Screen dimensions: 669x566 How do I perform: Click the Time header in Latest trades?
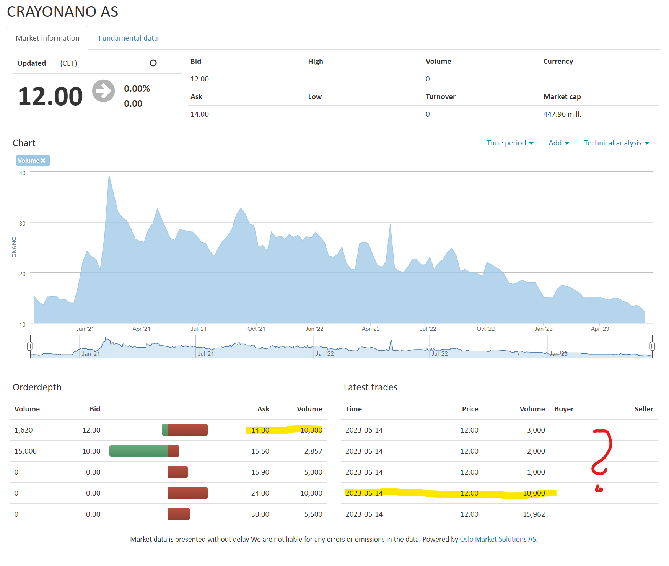tap(353, 409)
